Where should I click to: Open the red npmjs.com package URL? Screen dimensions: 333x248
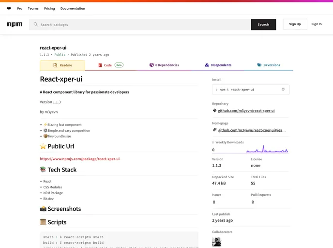[x=80, y=159]
